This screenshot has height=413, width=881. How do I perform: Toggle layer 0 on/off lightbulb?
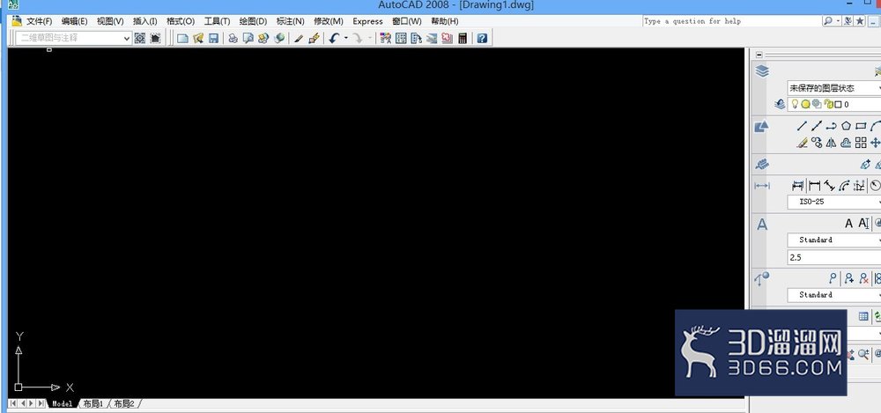click(795, 104)
